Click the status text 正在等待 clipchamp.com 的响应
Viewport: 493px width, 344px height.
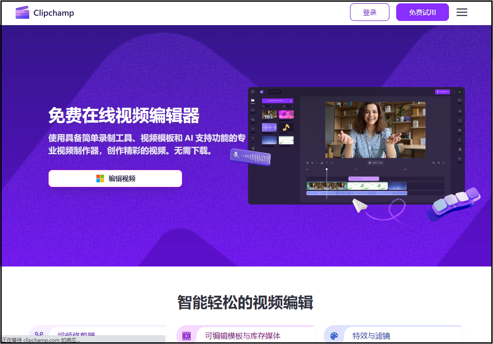[x=41, y=340]
